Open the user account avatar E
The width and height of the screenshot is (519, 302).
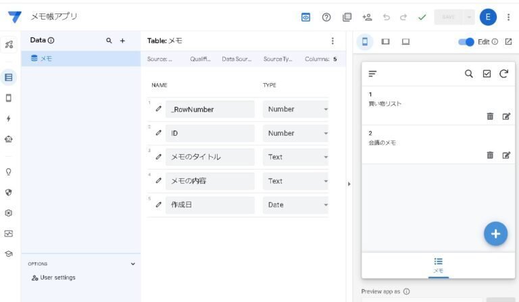[488, 17]
